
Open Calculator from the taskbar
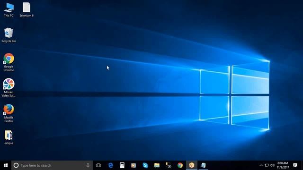[x=122, y=165]
